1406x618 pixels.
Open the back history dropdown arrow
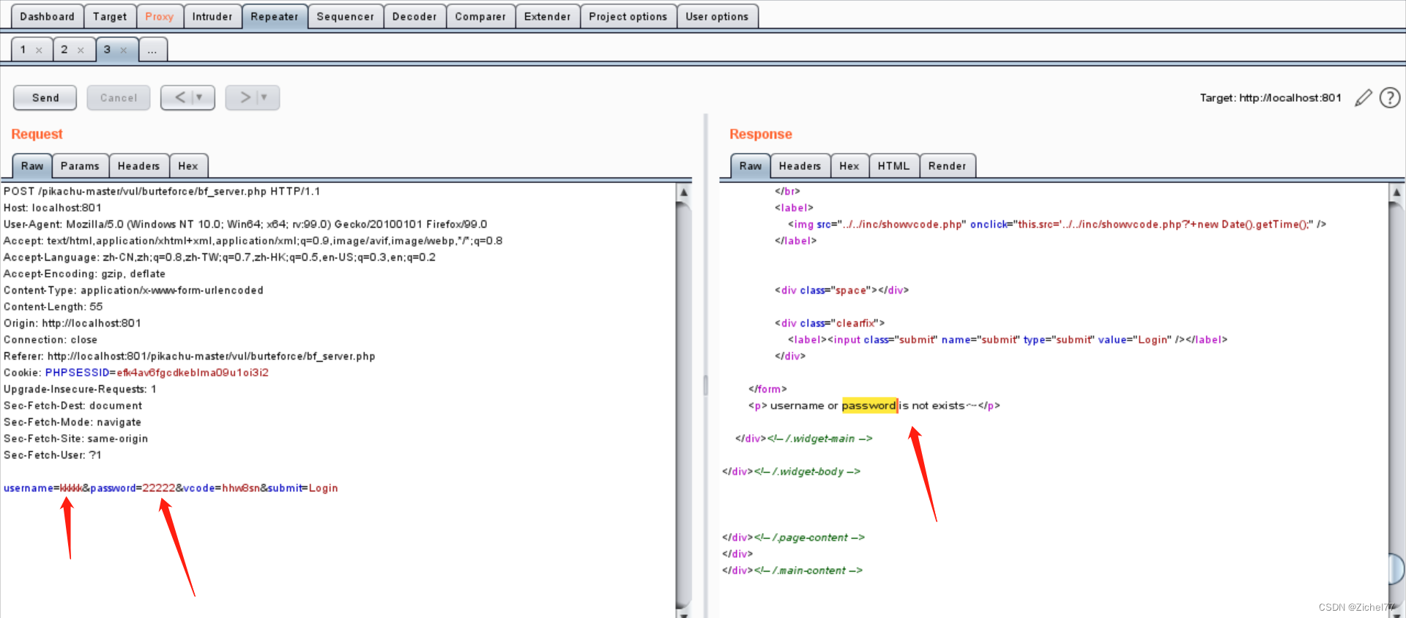[x=199, y=97]
